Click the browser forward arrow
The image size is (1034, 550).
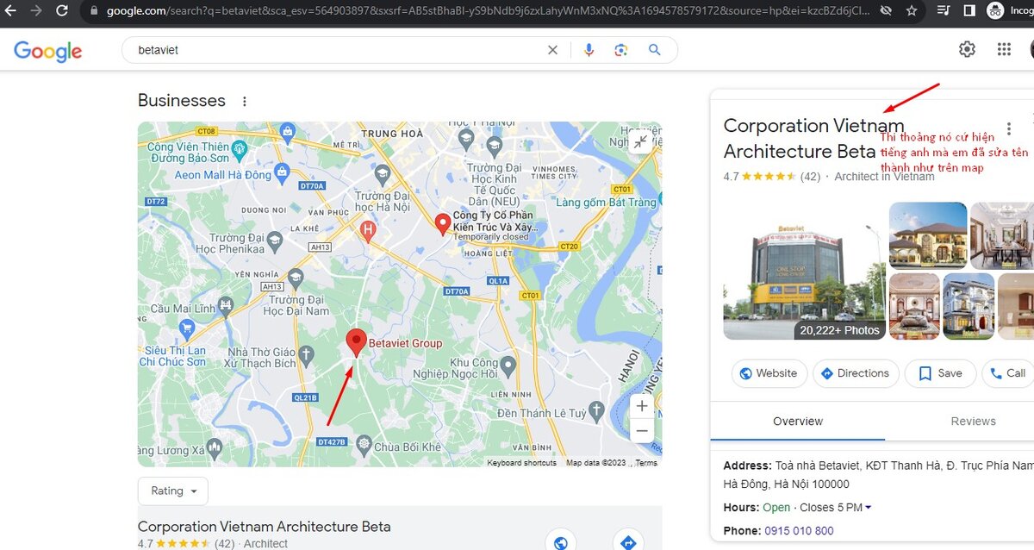point(36,11)
